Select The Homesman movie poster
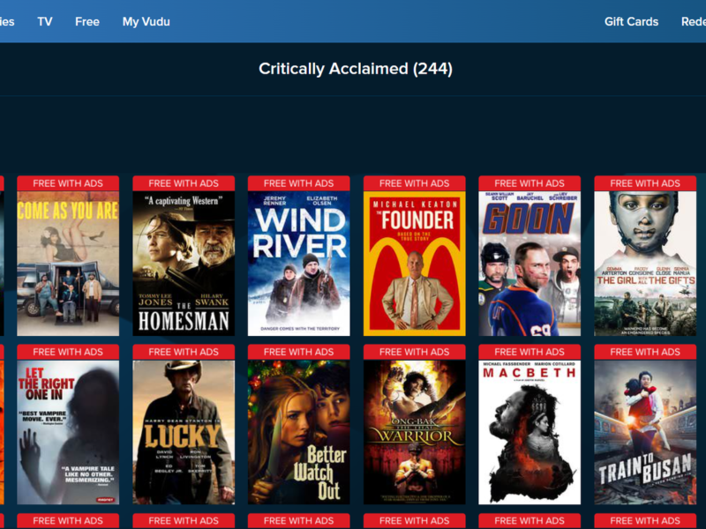Image resolution: width=706 pixels, height=529 pixels. pos(184,264)
